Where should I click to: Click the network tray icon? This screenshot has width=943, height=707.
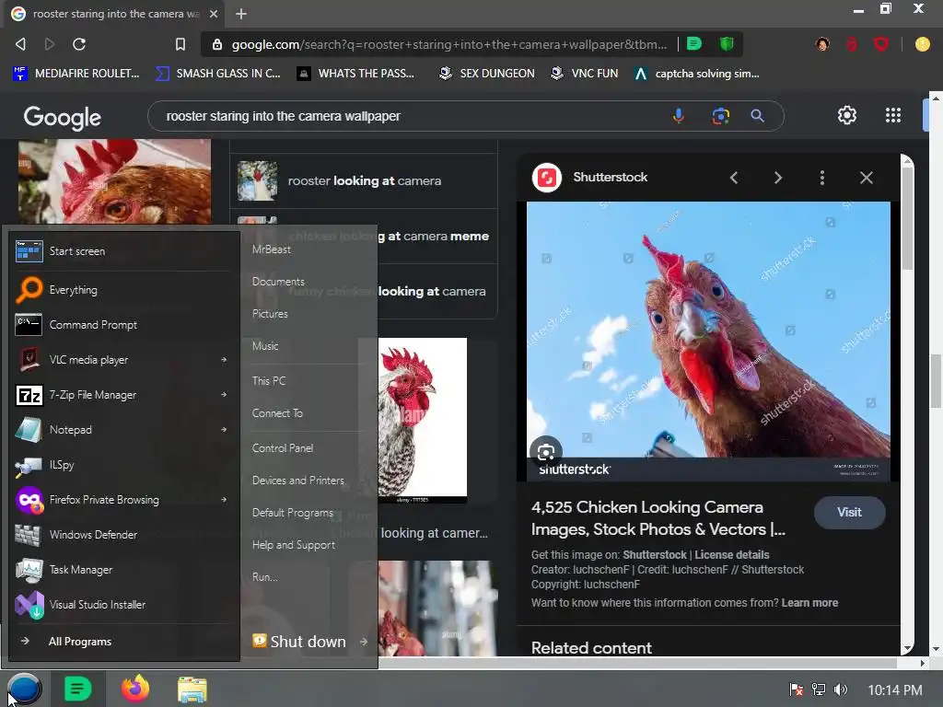(819, 690)
